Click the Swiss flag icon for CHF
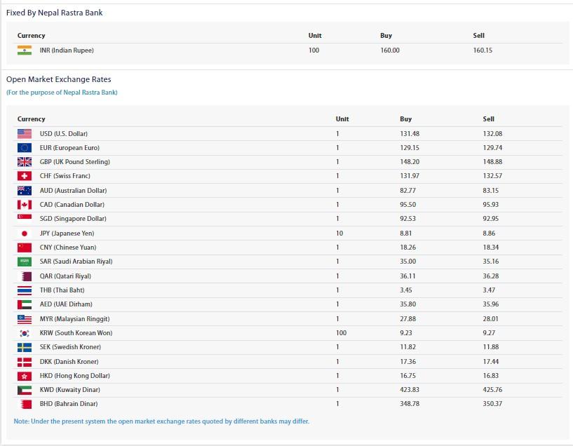The width and height of the screenshot is (573, 446). tap(25, 176)
